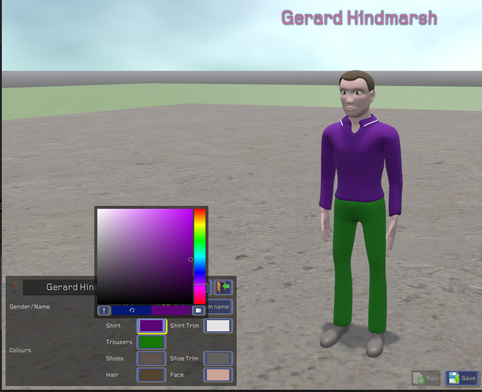The width and height of the screenshot is (482, 392).
Task: Revert to the previous blue colour
Action: (x=132, y=310)
